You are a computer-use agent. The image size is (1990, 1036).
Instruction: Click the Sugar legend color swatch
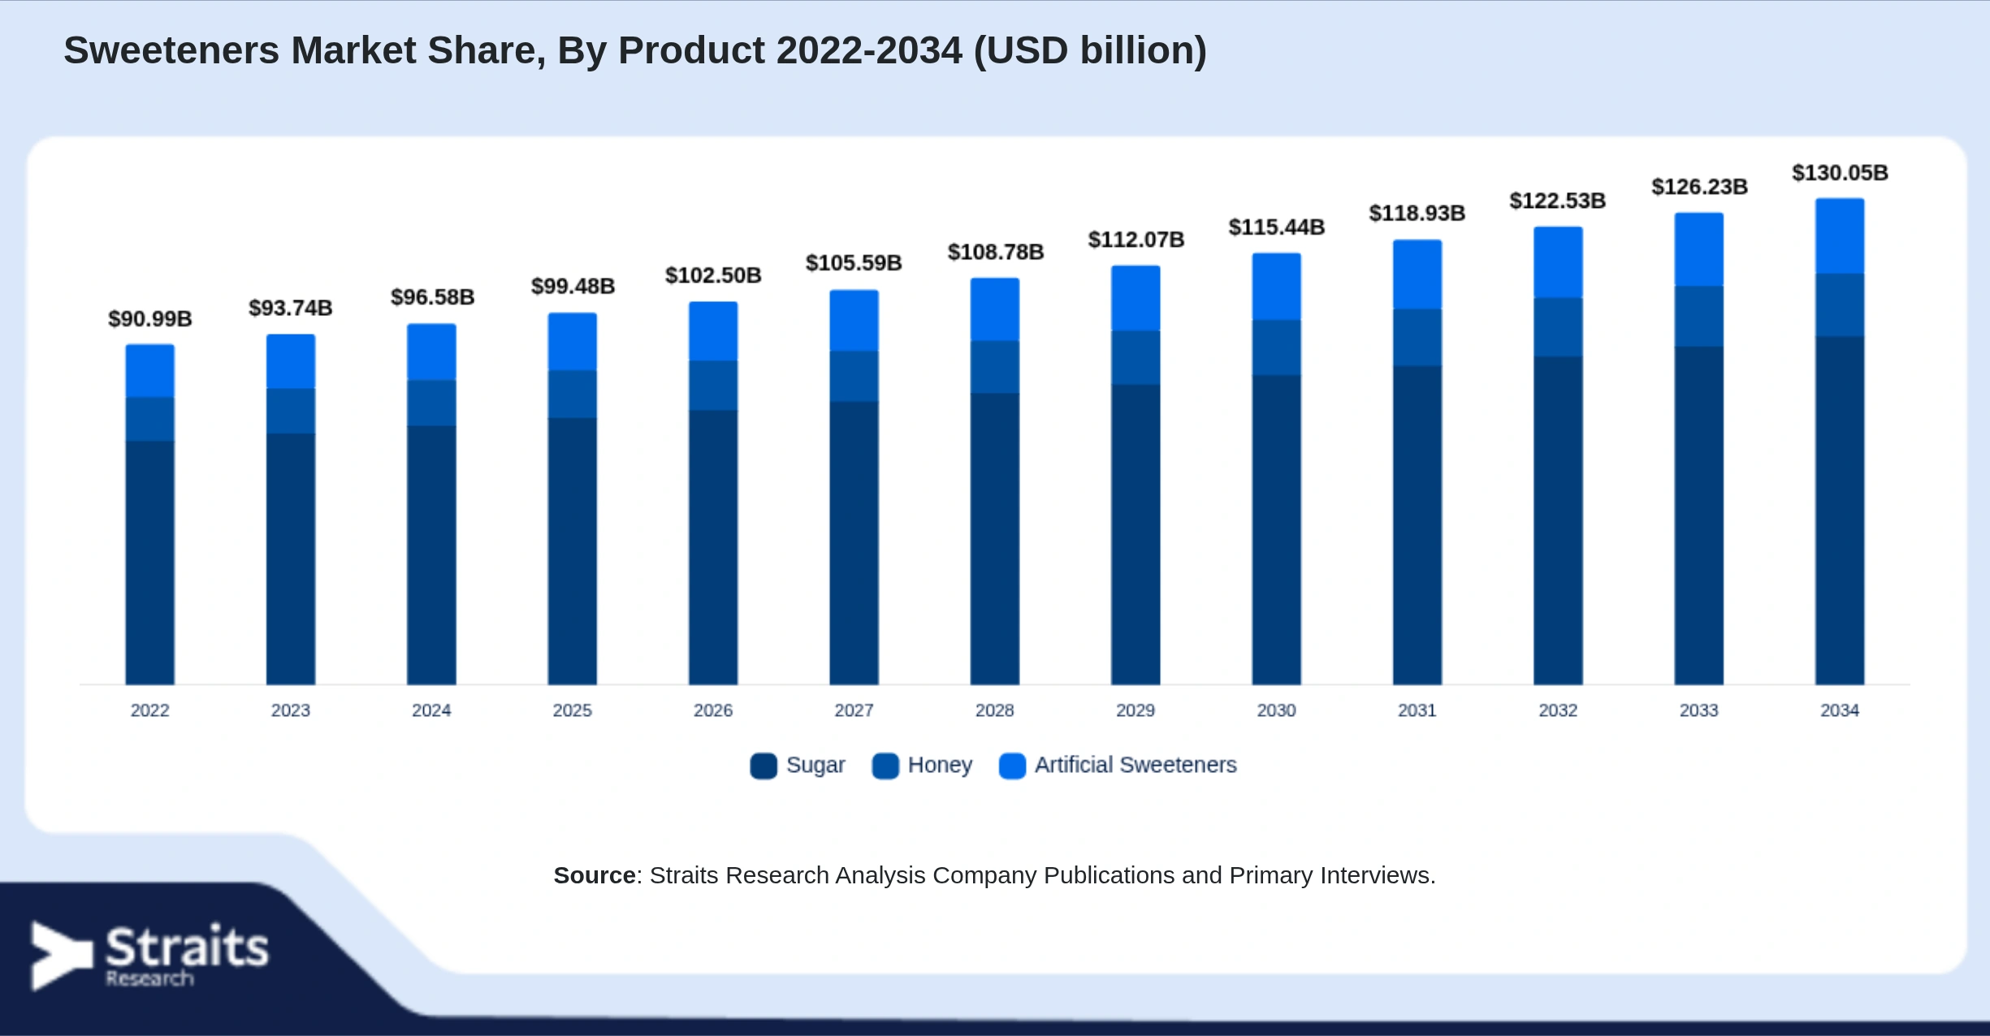click(764, 766)
